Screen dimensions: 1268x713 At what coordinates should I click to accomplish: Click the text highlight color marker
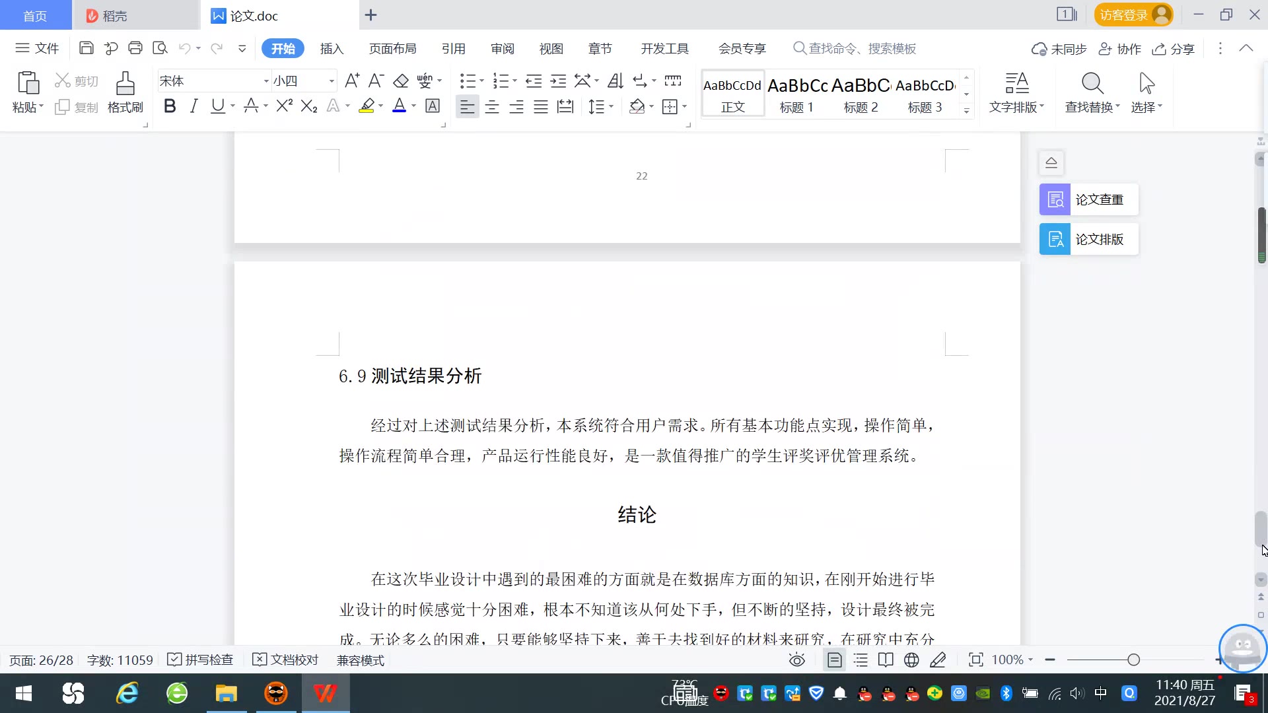pyautogui.click(x=367, y=106)
